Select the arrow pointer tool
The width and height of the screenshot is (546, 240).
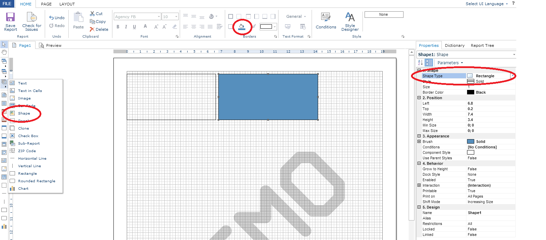(x=4, y=44)
